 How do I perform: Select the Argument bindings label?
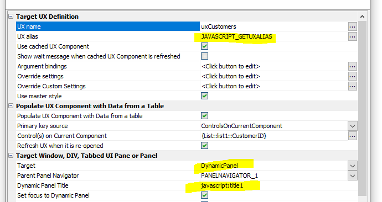point(42,66)
